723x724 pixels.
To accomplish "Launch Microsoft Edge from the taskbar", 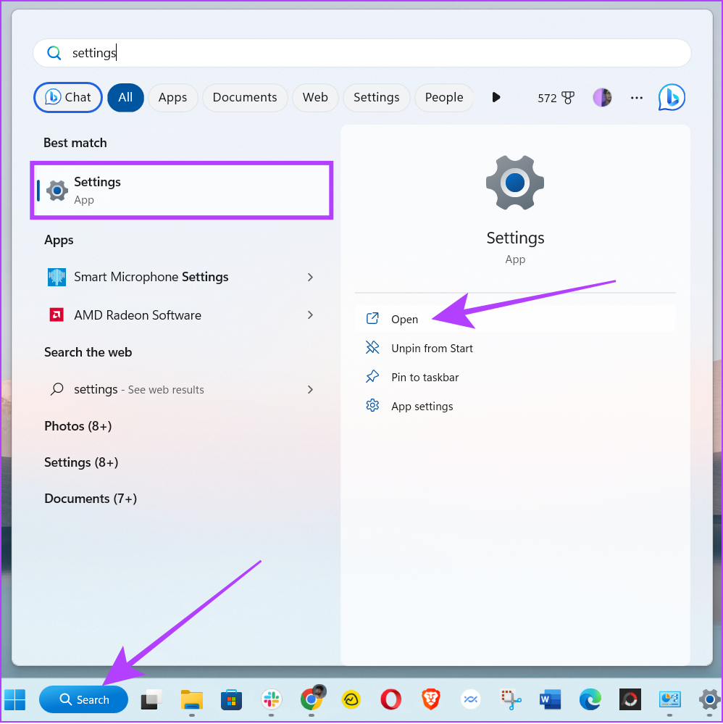I will pos(590,699).
